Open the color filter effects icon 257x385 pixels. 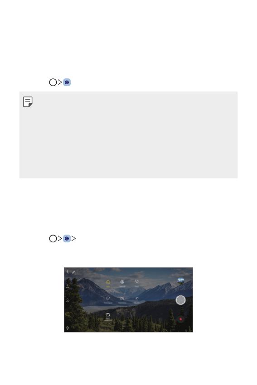(68, 300)
